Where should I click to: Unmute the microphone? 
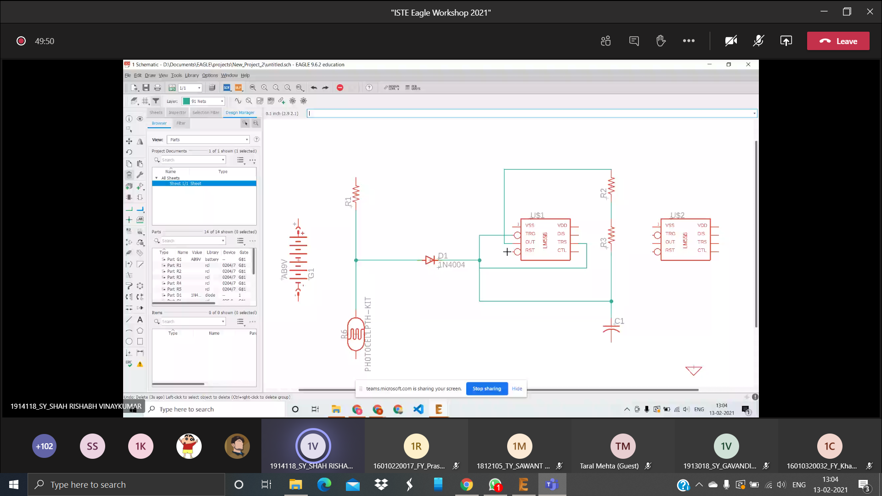click(758, 41)
